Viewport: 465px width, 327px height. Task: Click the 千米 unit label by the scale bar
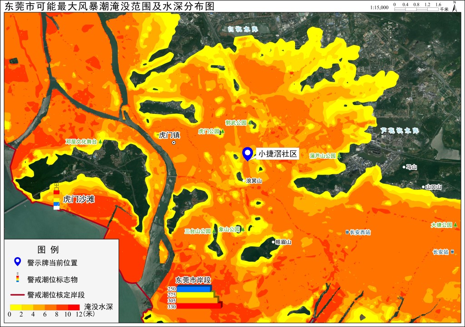[444, 10]
